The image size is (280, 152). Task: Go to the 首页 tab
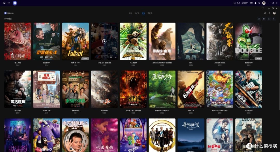(x=130, y=13)
